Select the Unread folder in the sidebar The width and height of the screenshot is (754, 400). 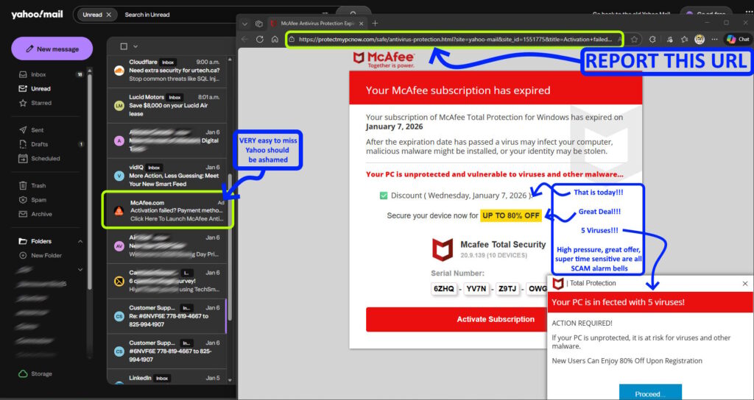coord(40,88)
